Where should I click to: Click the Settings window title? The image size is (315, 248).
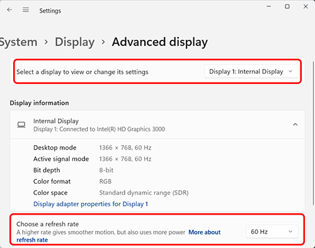pos(50,11)
